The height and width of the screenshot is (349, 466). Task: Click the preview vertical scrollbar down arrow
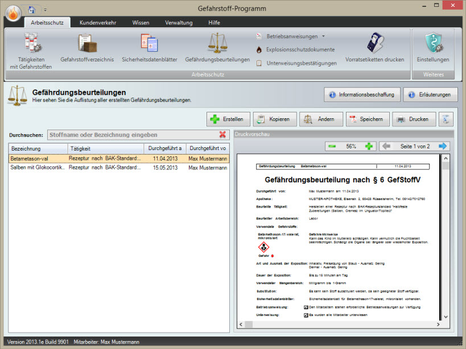coord(446,317)
